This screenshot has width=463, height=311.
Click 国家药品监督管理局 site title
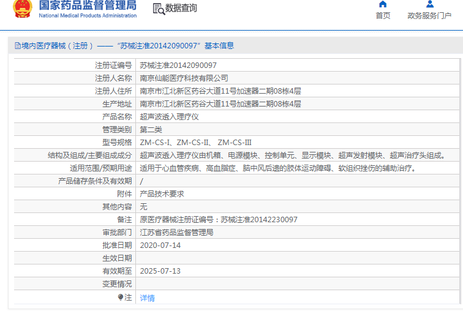[88, 5]
